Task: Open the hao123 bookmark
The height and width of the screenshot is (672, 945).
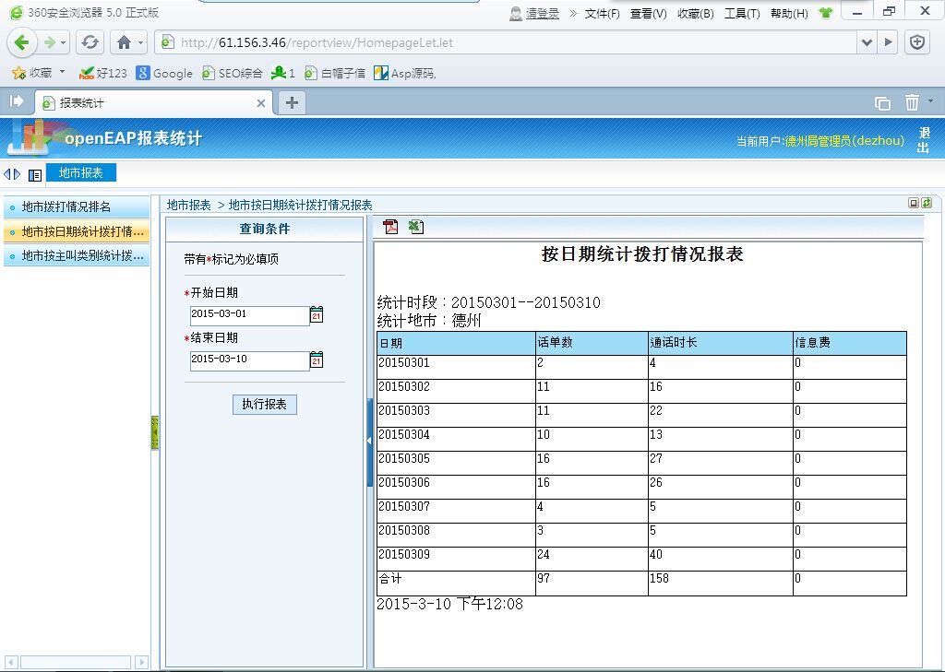Action: (x=103, y=74)
